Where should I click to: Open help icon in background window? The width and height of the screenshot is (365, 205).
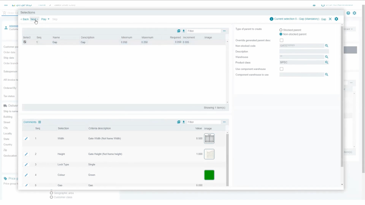(348, 13)
